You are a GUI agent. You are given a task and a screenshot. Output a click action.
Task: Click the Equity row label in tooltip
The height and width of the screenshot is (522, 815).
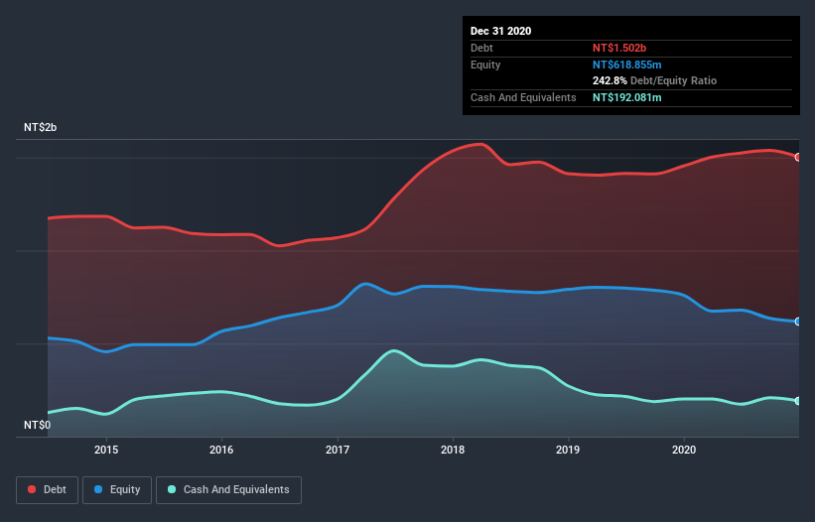click(x=485, y=65)
